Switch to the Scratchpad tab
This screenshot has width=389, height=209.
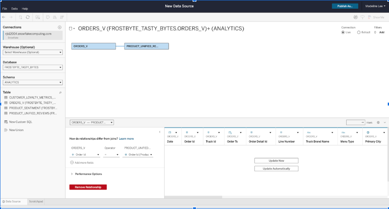coord(35,202)
